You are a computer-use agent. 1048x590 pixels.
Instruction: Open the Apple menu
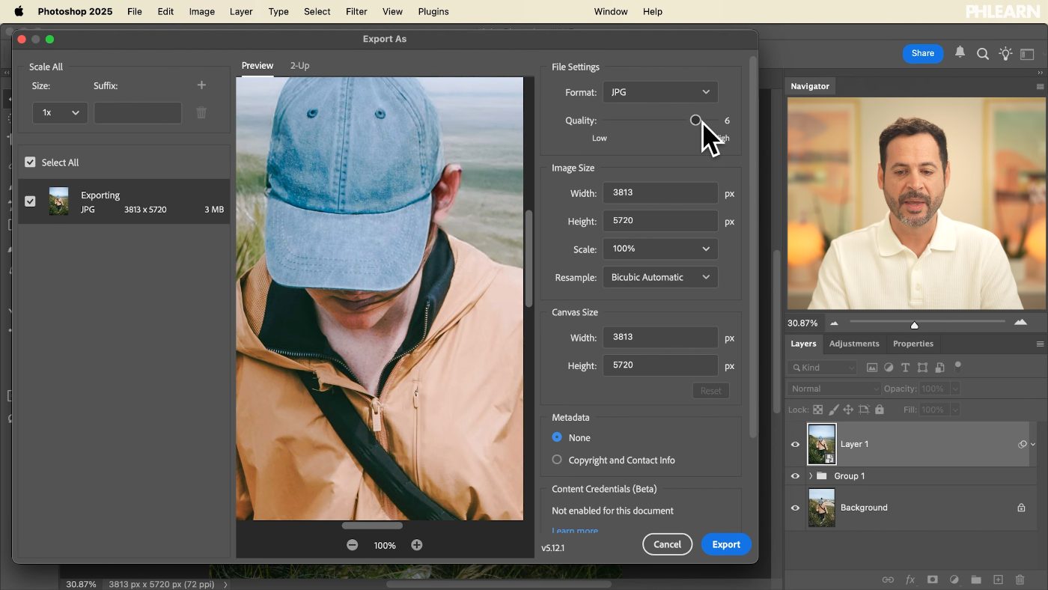19,11
